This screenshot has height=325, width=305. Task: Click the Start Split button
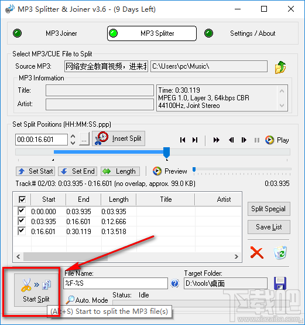36,290
